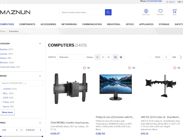
Task: Click the price range slider's right handle
Action: click(42, 136)
